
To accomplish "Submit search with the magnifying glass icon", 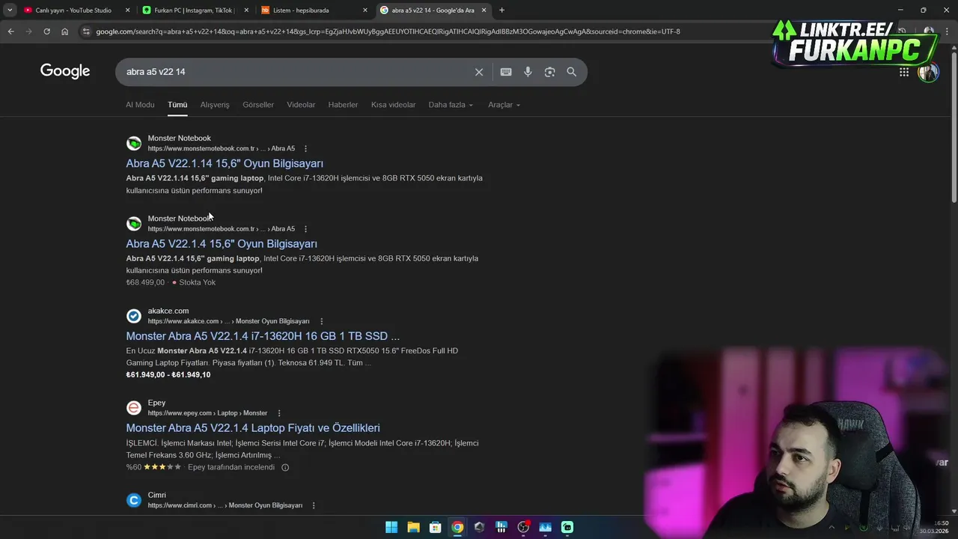I will point(572,72).
